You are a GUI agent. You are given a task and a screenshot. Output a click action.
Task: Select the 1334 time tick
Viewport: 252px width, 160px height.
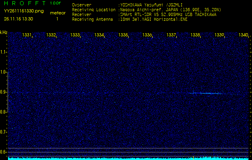coord(99,35)
